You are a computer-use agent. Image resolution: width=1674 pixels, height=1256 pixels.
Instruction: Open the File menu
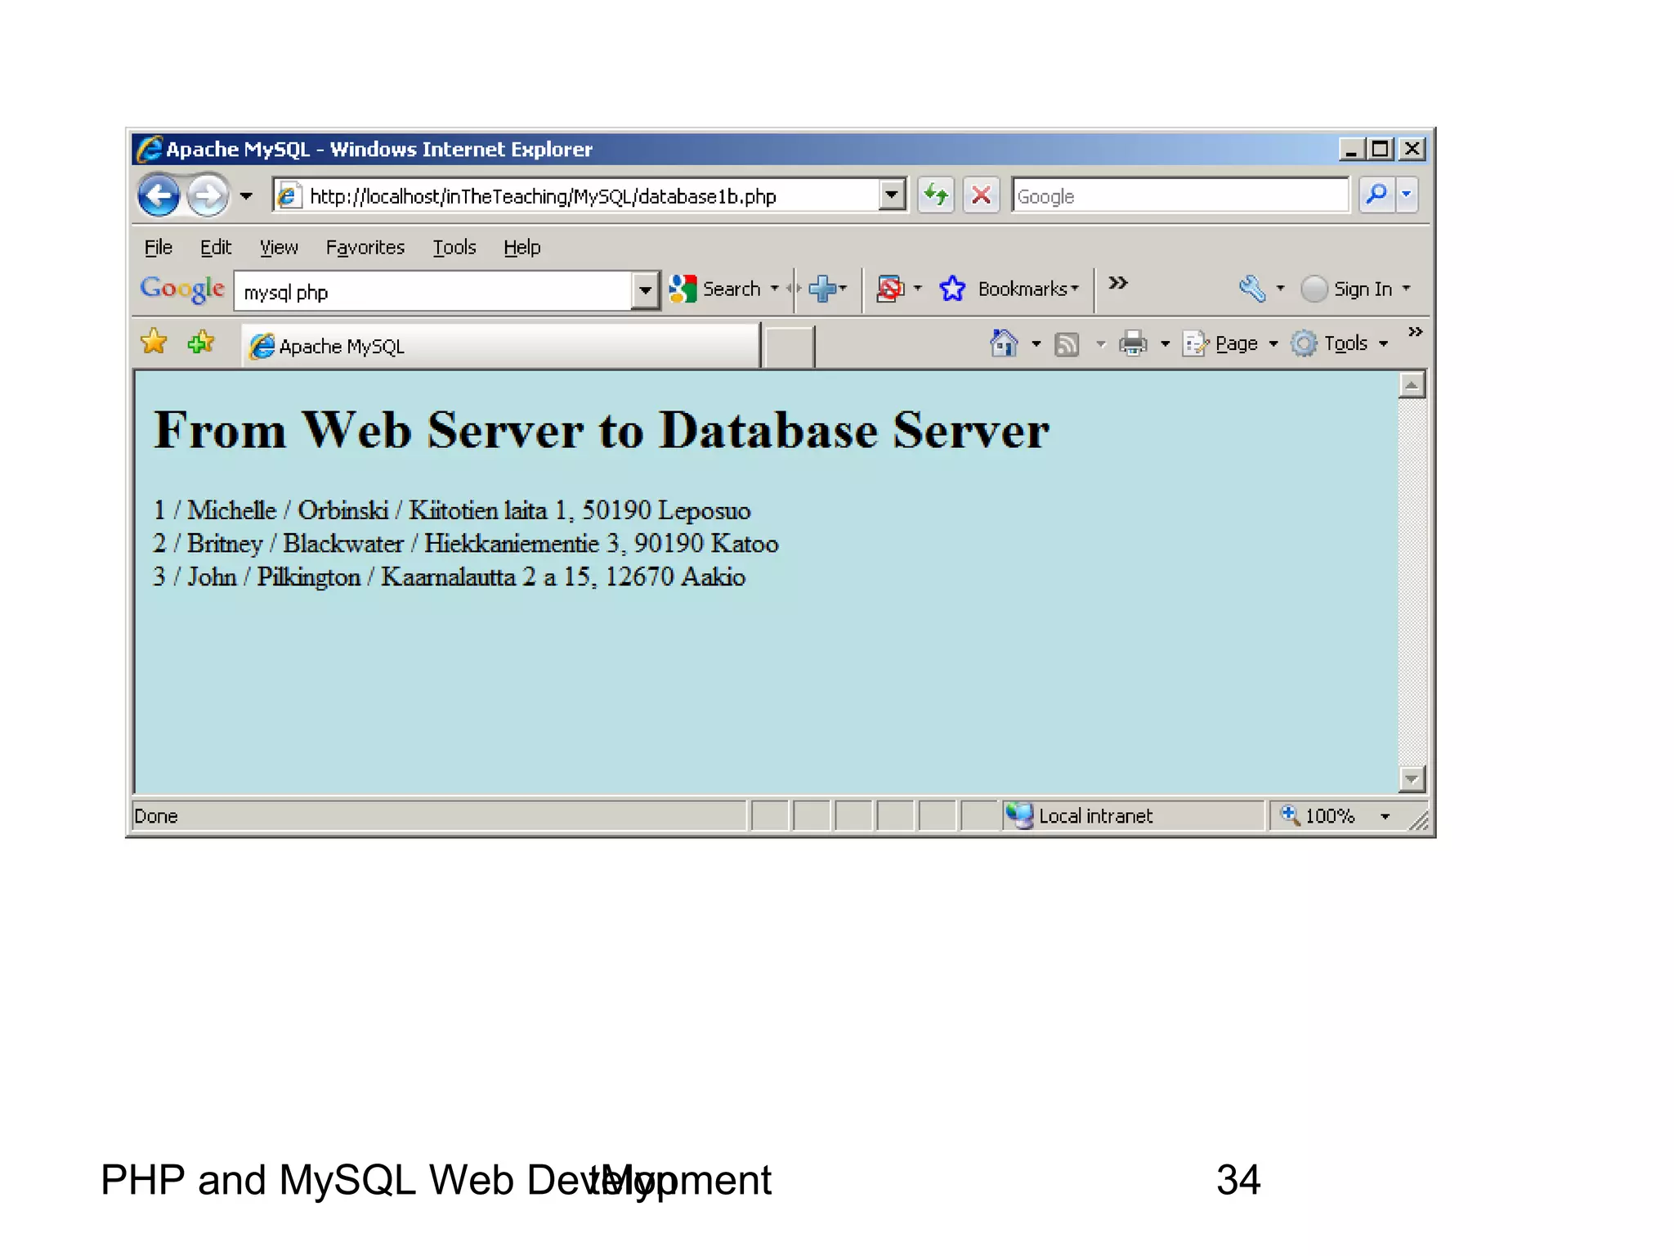159,247
